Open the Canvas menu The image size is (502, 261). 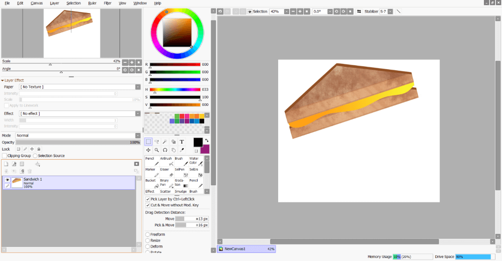(x=37, y=3)
